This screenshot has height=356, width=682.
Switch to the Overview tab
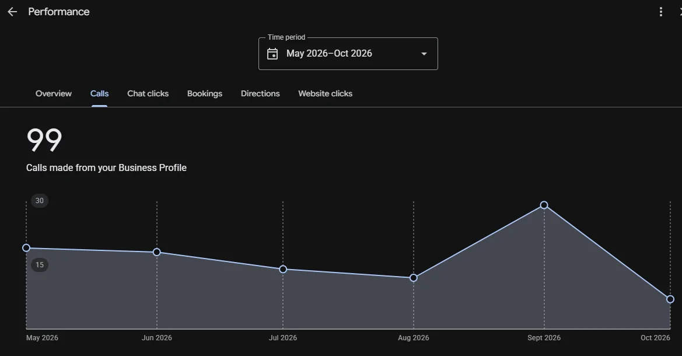click(54, 93)
